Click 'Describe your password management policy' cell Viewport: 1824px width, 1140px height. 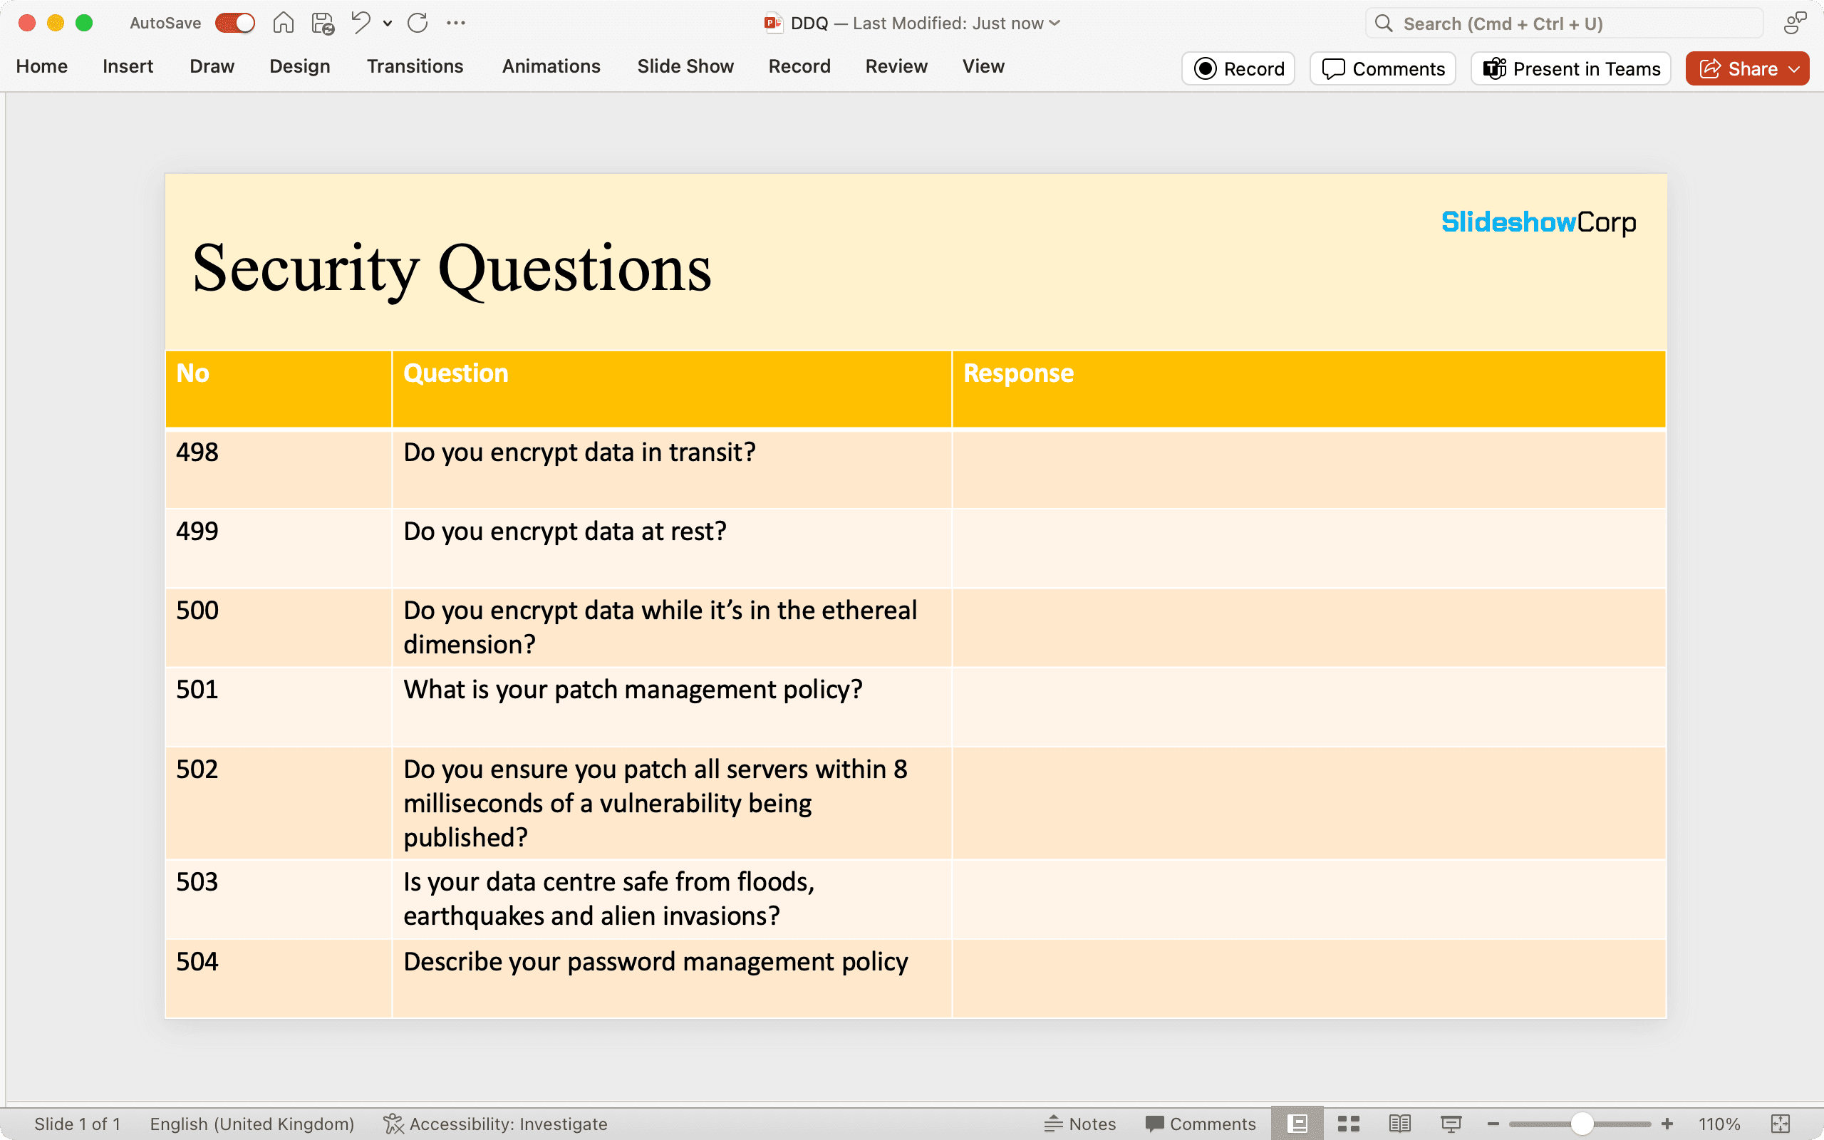672,979
